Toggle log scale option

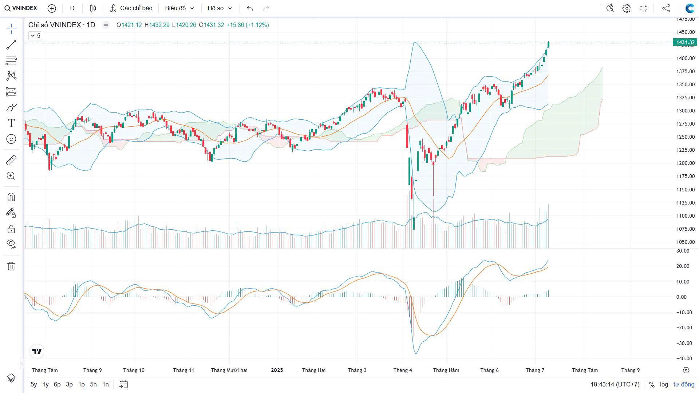tap(664, 385)
